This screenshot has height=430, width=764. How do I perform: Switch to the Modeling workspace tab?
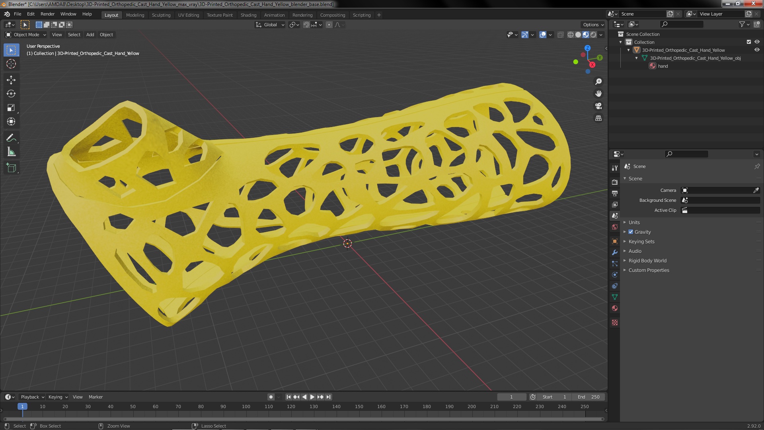click(135, 15)
